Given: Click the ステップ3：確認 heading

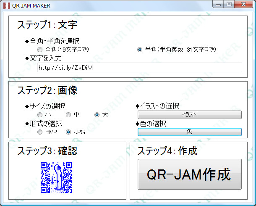Looking at the screenshot, I should [x=47, y=151].
